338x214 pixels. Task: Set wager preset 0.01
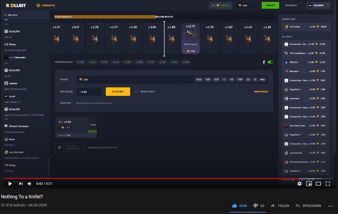208,79
